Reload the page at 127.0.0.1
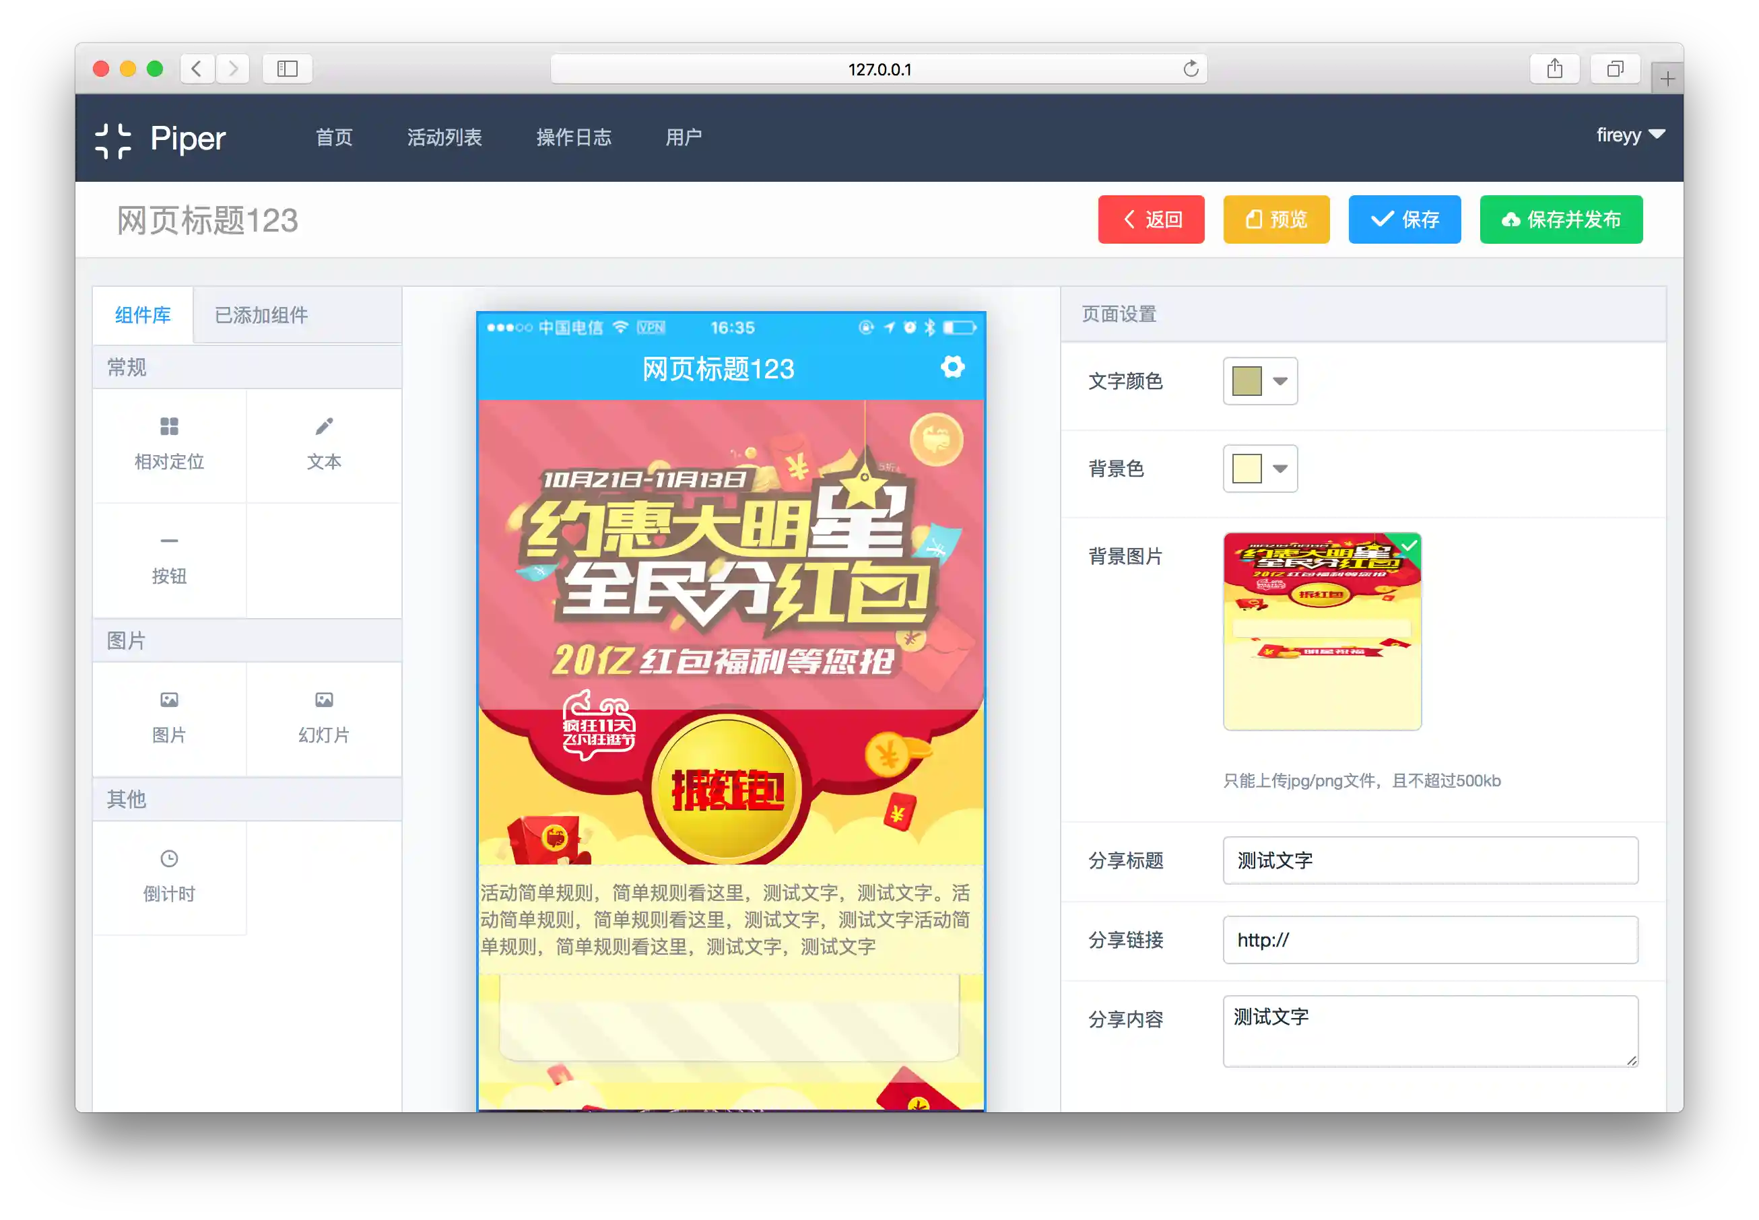The image size is (1759, 1220). (x=1190, y=69)
